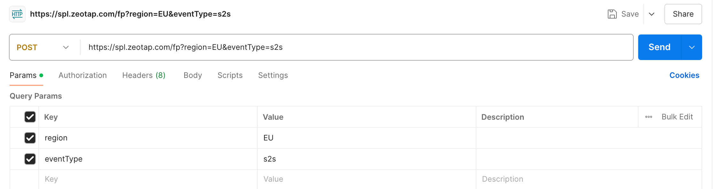The width and height of the screenshot is (713, 189).
Task: Open the POST method dropdown
Action: point(43,47)
